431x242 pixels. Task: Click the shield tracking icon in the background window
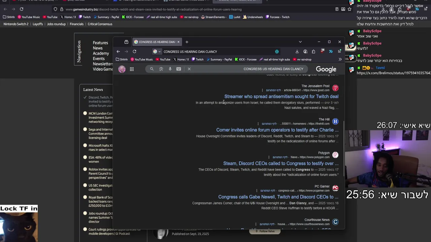56,9
